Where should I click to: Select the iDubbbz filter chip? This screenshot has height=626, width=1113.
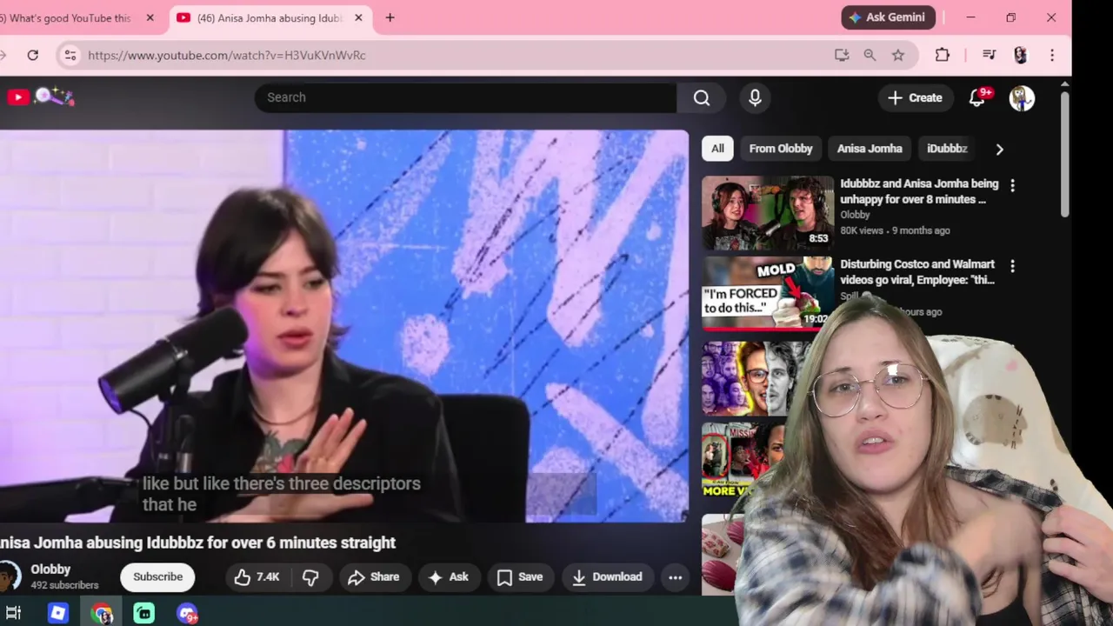click(947, 149)
